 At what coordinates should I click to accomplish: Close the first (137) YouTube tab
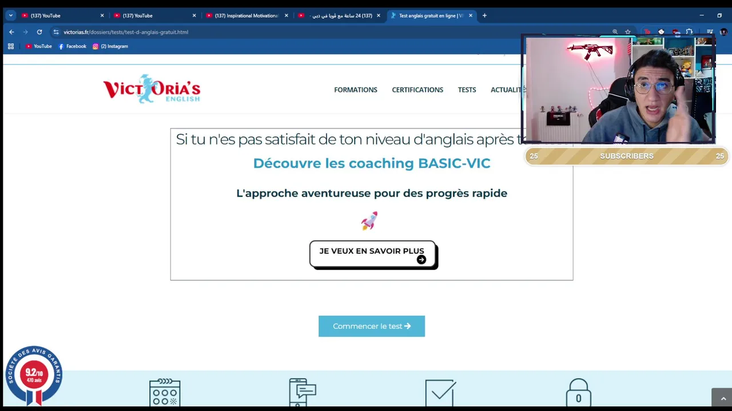102,15
